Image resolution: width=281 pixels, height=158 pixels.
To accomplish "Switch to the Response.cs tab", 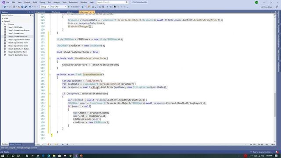I will (x=40, y=12).
